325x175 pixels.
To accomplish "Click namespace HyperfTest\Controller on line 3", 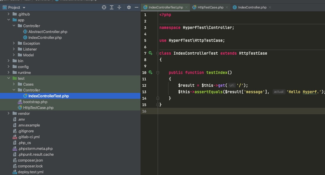I will [196, 27].
